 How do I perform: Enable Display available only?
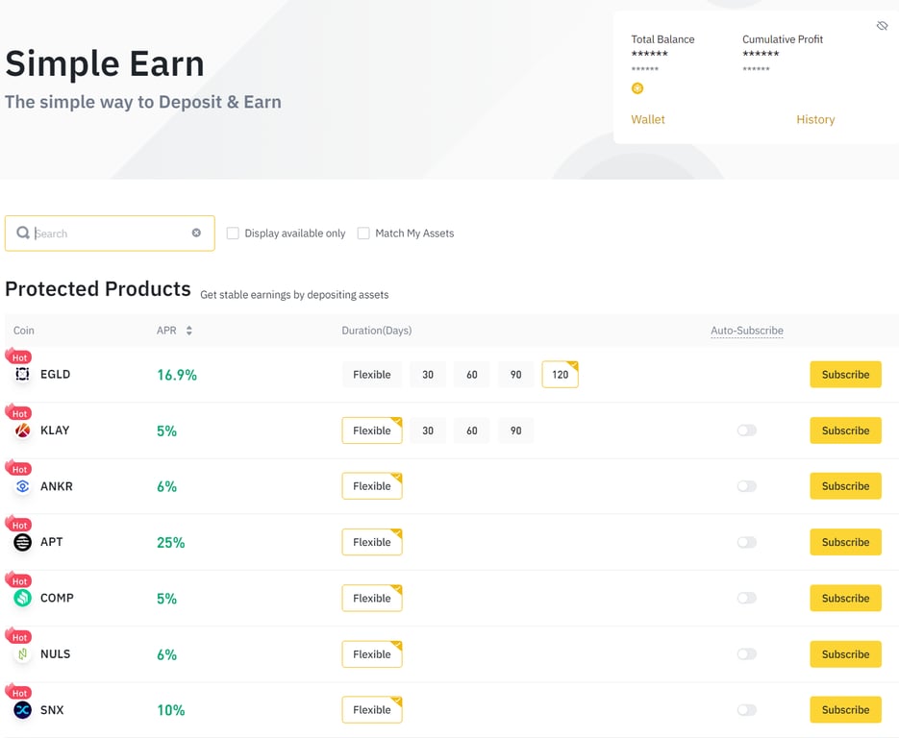tap(232, 233)
